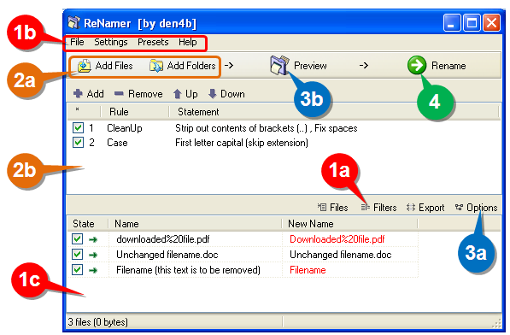Click the Preview folder icon

(279, 65)
